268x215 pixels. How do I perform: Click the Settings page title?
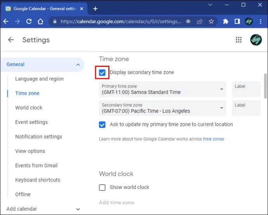pyautogui.click(x=36, y=40)
